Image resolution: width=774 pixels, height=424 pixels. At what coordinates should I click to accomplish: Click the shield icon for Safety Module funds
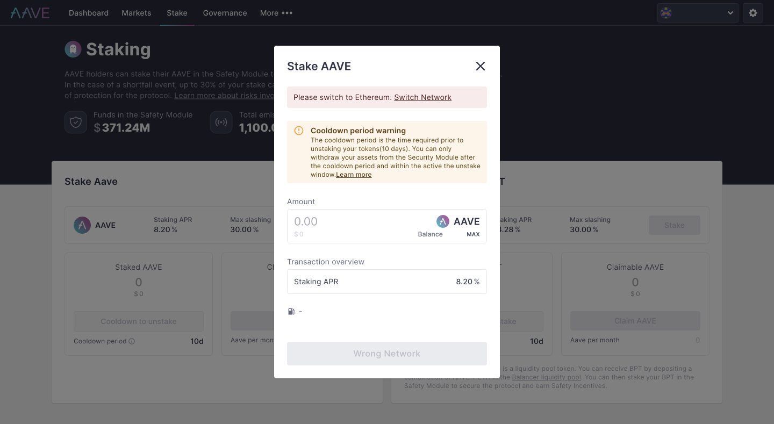pos(76,122)
